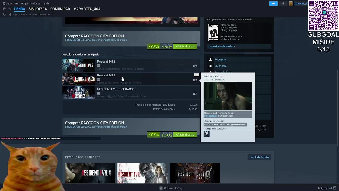Click the Acción tag in the popup
The image size is (339, 191).
coord(207,125)
